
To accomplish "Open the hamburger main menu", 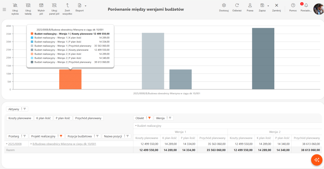I will 4,9.
